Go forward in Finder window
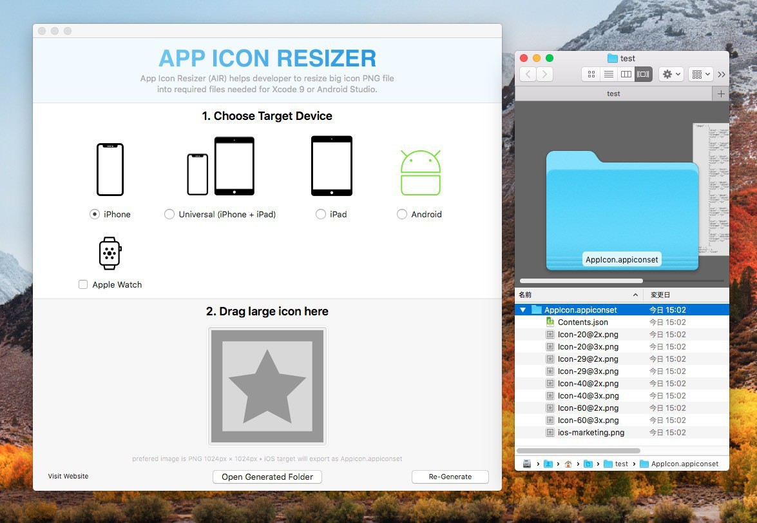The height and width of the screenshot is (523, 757). pyautogui.click(x=545, y=74)
